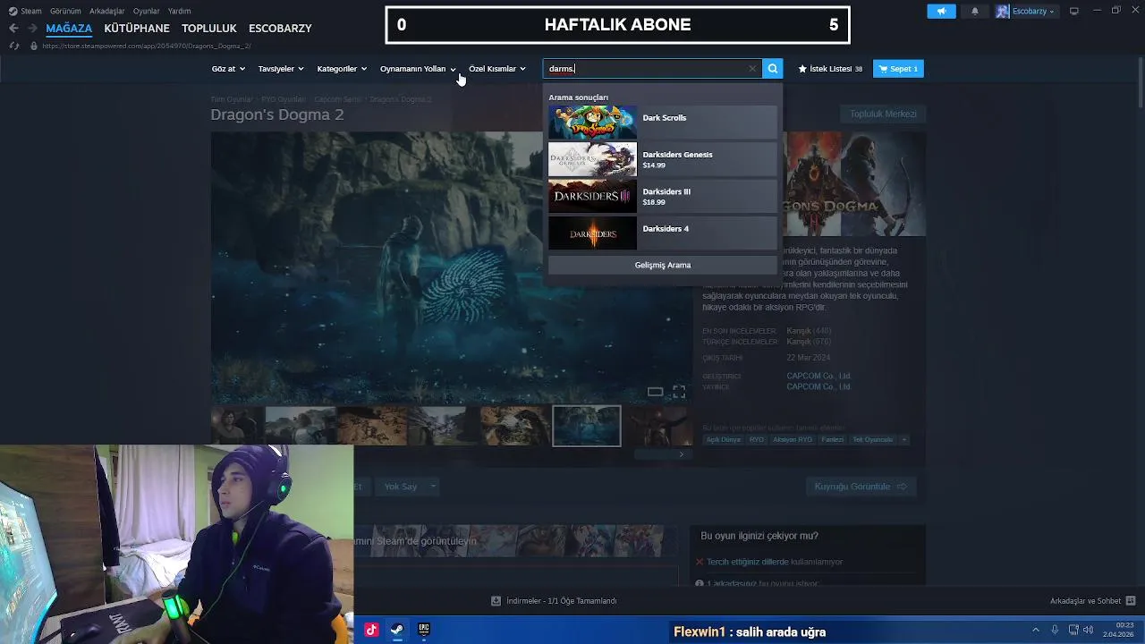Open the Yardım menu
Viewport: 1145px width, 644px height.
[179, 11]
